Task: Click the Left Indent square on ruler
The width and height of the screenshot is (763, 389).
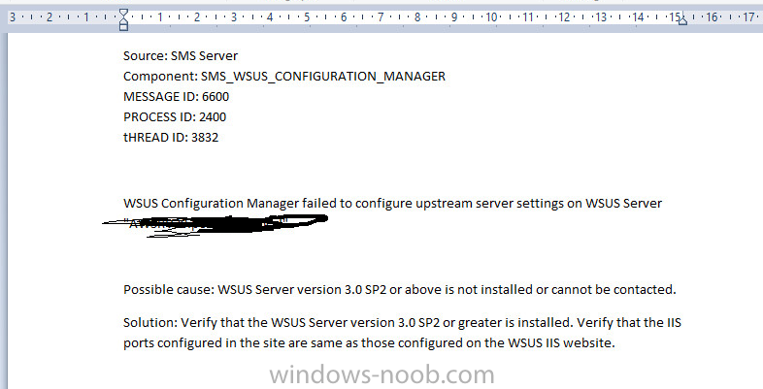Action: point(123,27)
